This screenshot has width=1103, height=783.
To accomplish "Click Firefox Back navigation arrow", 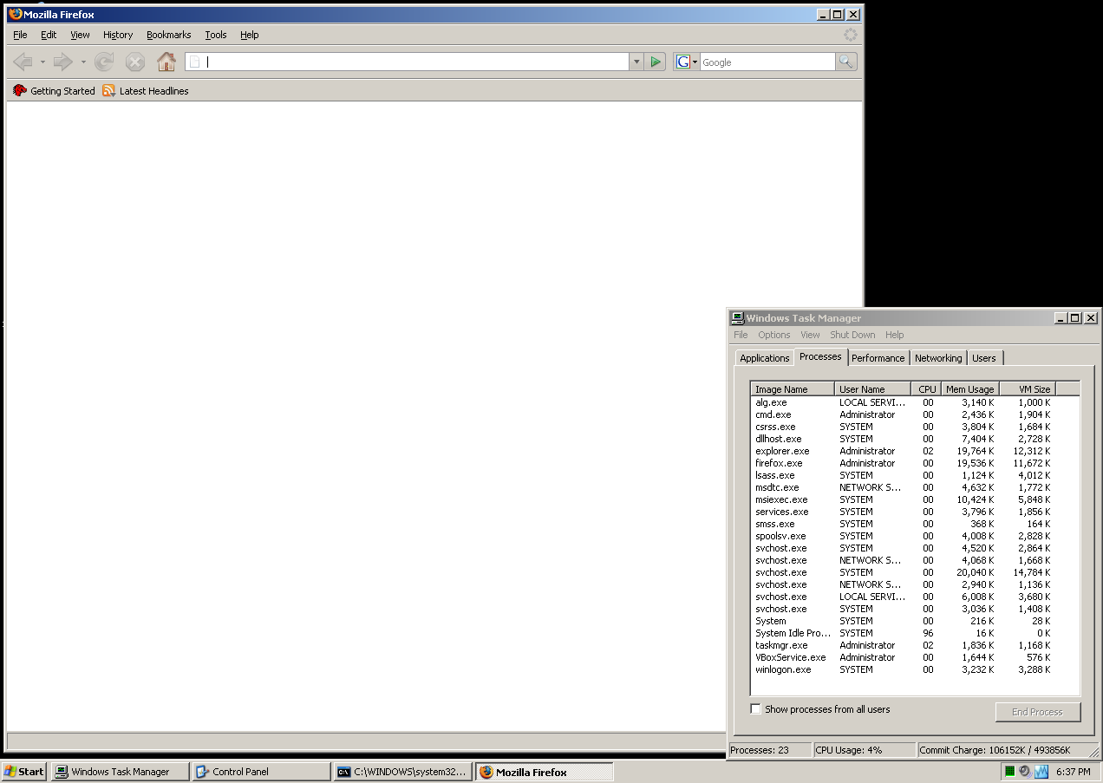I will pyautogui.click(x=23, y=62).
